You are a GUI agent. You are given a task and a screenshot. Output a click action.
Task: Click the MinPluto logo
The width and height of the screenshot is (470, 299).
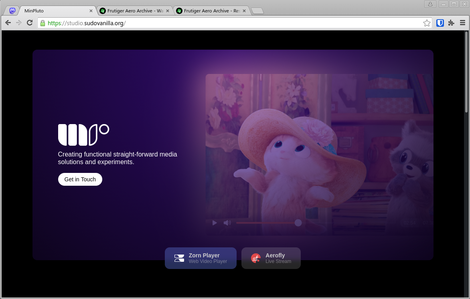click(x=83, y=135)
